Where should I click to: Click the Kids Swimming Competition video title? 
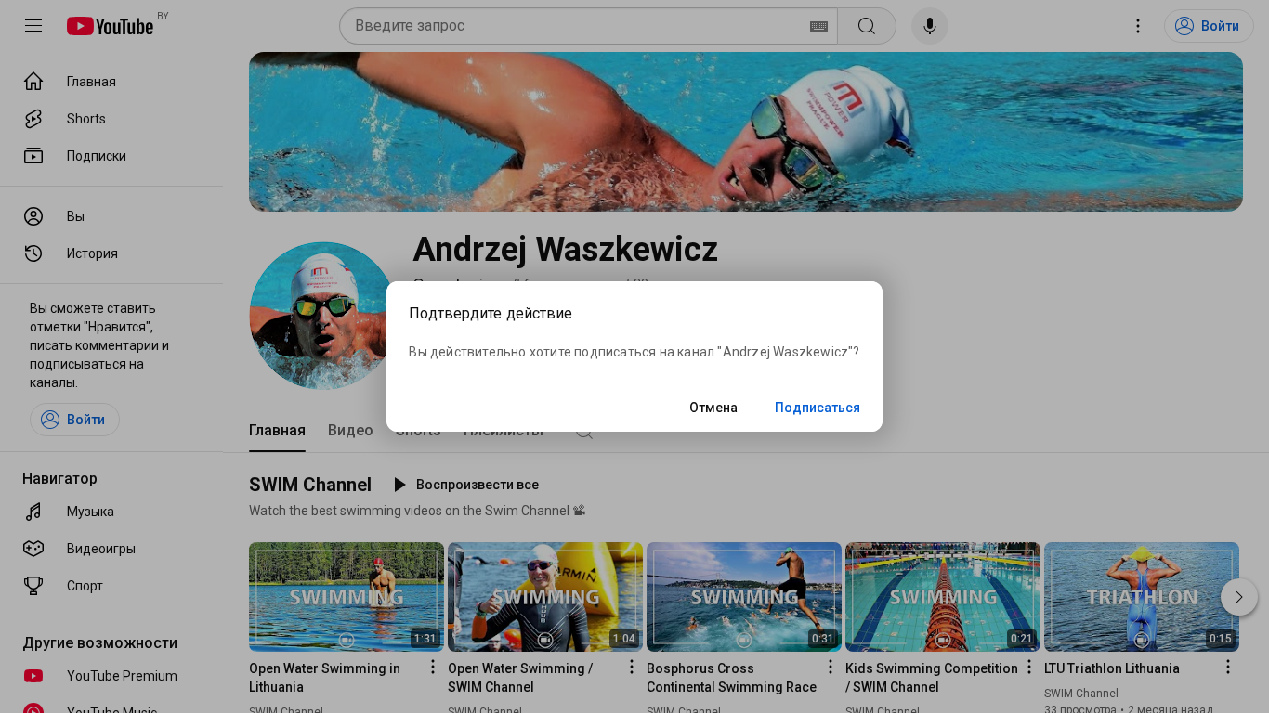point(932,678)
